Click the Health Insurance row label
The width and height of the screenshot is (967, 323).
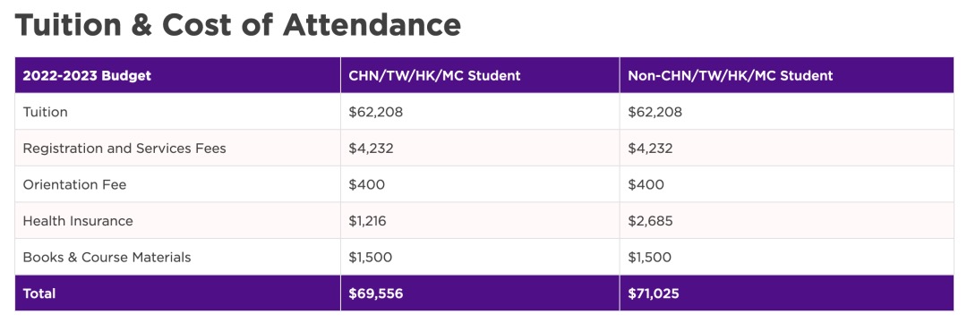(x=78, y=221)
